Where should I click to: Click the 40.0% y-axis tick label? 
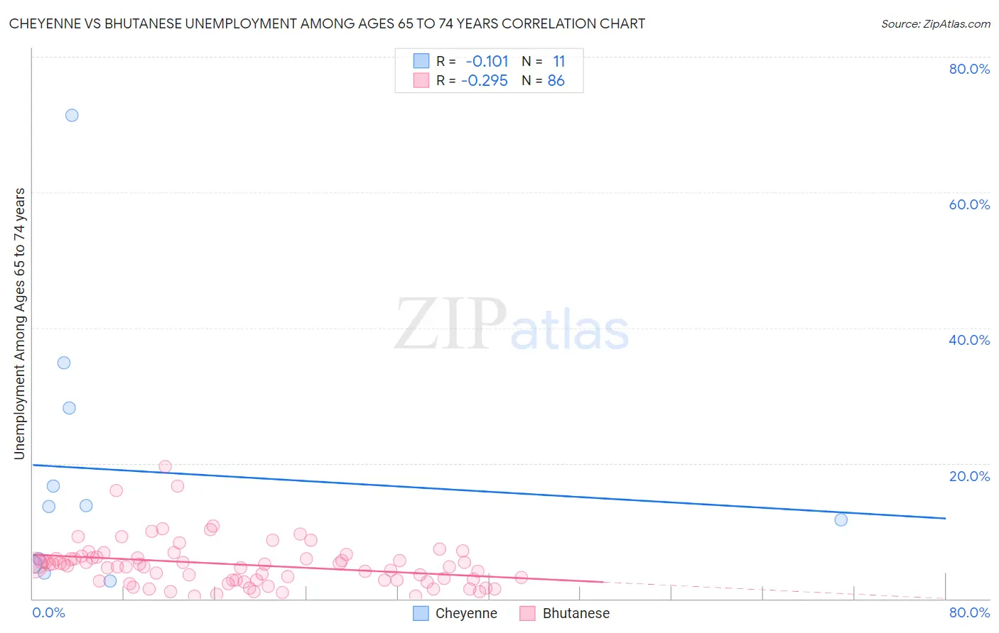tap(969, 340)
